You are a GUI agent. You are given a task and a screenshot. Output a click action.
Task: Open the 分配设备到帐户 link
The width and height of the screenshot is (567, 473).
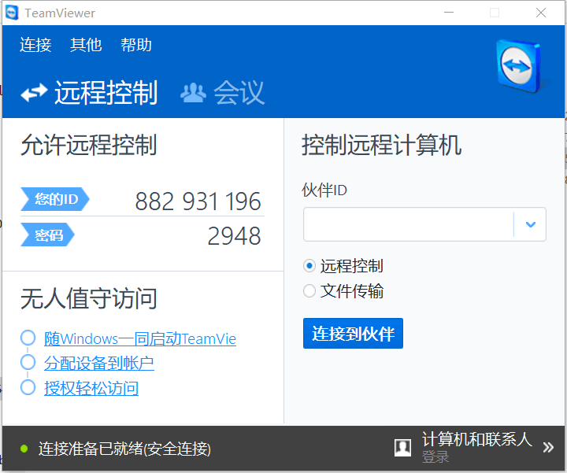[98, 363]
